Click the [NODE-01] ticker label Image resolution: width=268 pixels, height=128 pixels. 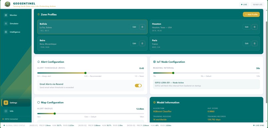pyautogui.click(x=33, y=125)
